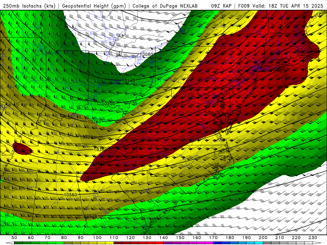This screenshot has width=327, height=245.
Task: Click the 200 knot legend value
Action: [263, 238]
